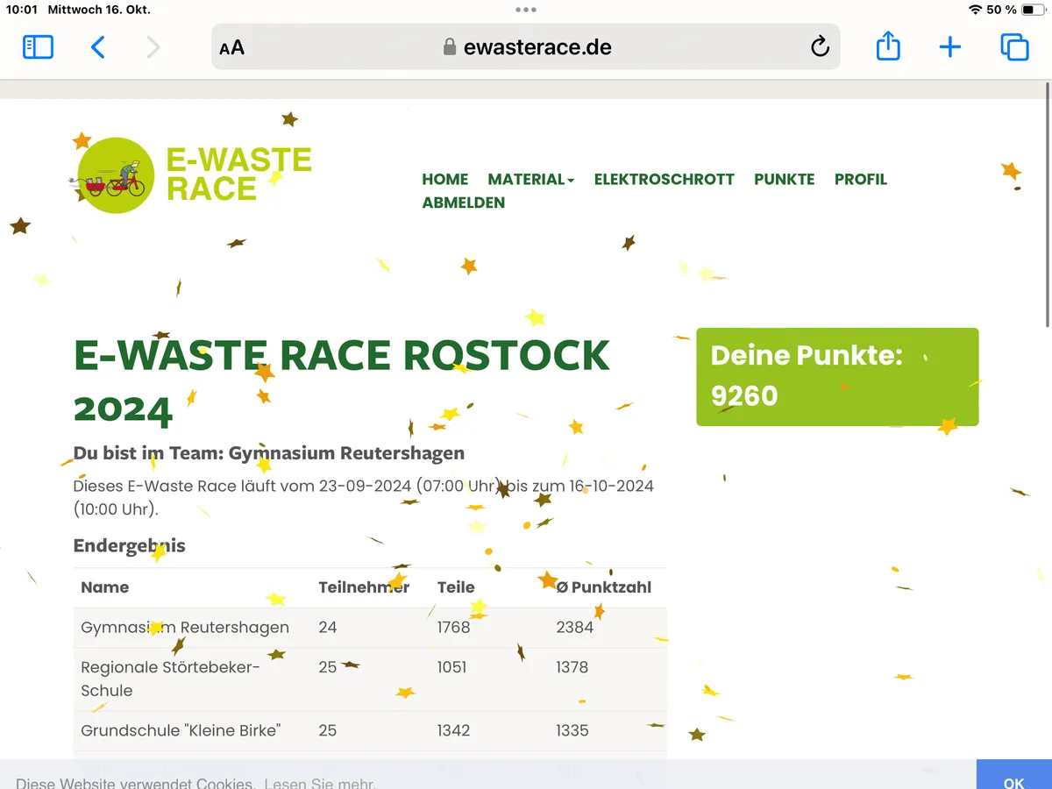This screenshot has height=789, width=1052.
Task: Click the value 1342 in Teile column
Action: (x=454, y=730)
